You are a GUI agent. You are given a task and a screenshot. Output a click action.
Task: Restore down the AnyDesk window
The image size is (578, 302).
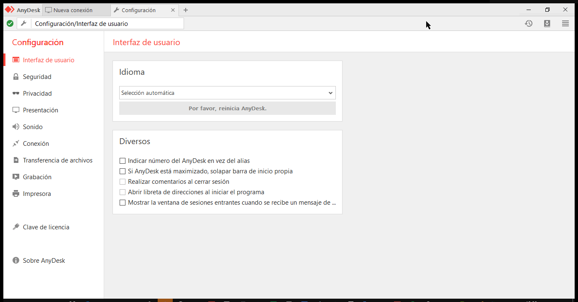(547, 10)
